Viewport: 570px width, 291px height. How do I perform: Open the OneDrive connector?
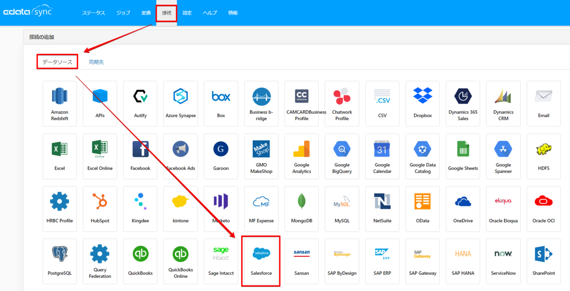click(x=464, y=209)
